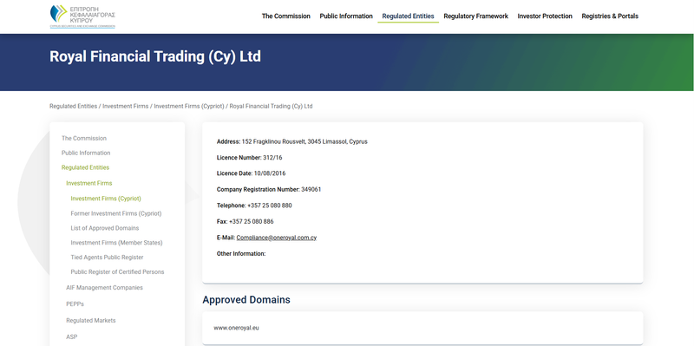The image size is (694, 346).
Task: Click Investment Firms (Cypriot) breadcrumb link
Action: pos(189,106)
